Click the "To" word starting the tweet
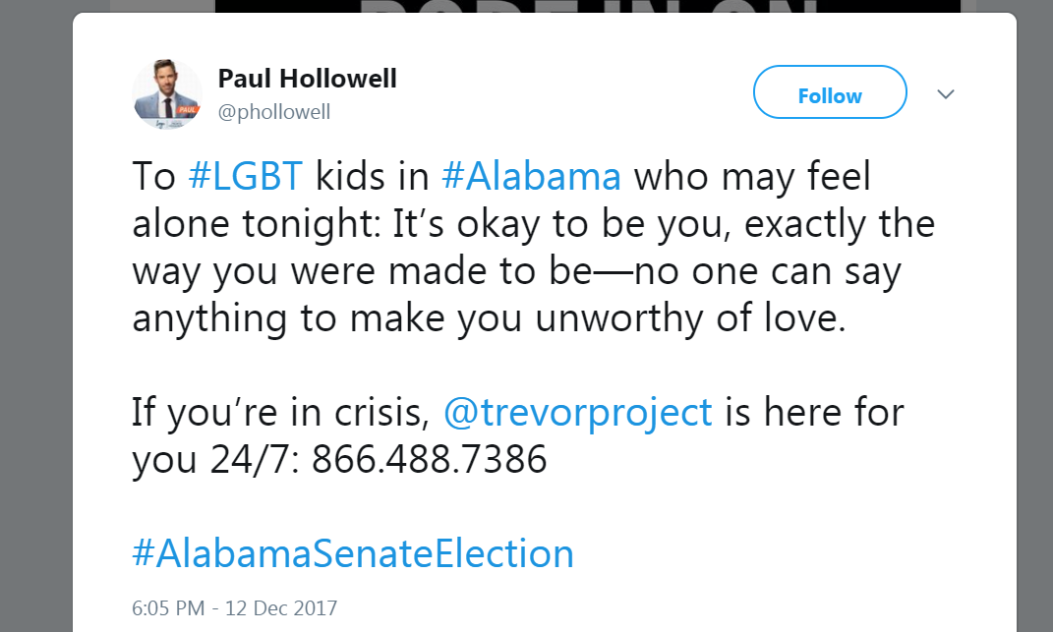The image size is (1053, 632). pyautogui.click(x=153, y=177)
